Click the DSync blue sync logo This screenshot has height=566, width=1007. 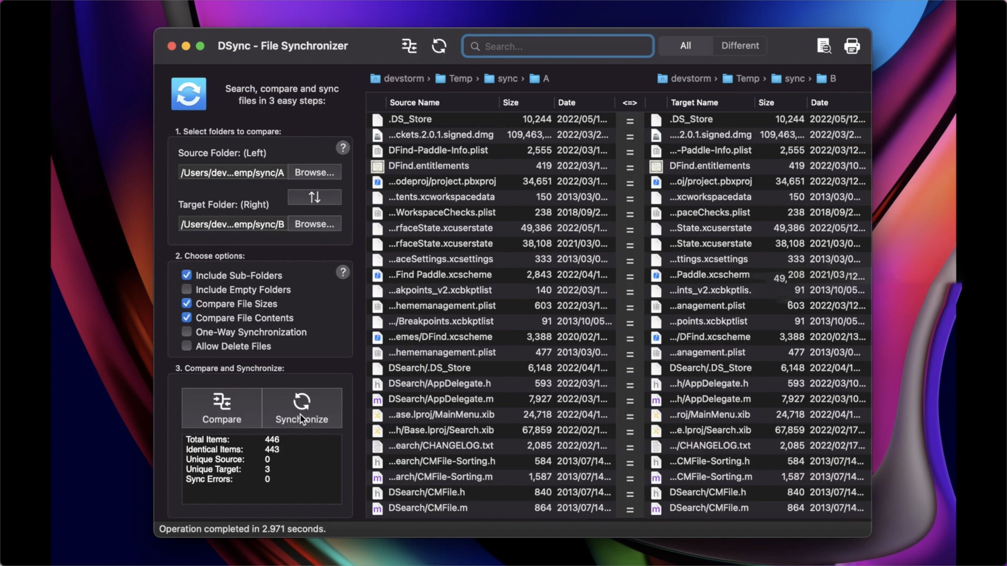[x=189, y=94]
